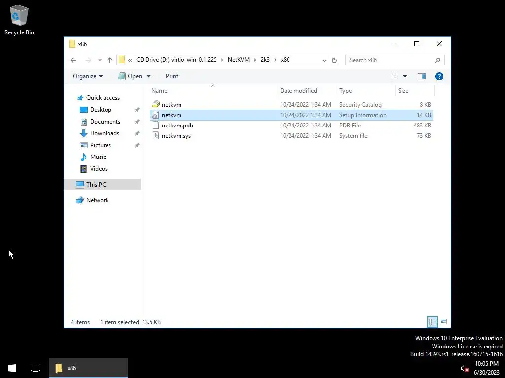The image size is (505, 378).
Task: Show hidden breadcrumb path chevrons
Action: click(x=130, y=60)
